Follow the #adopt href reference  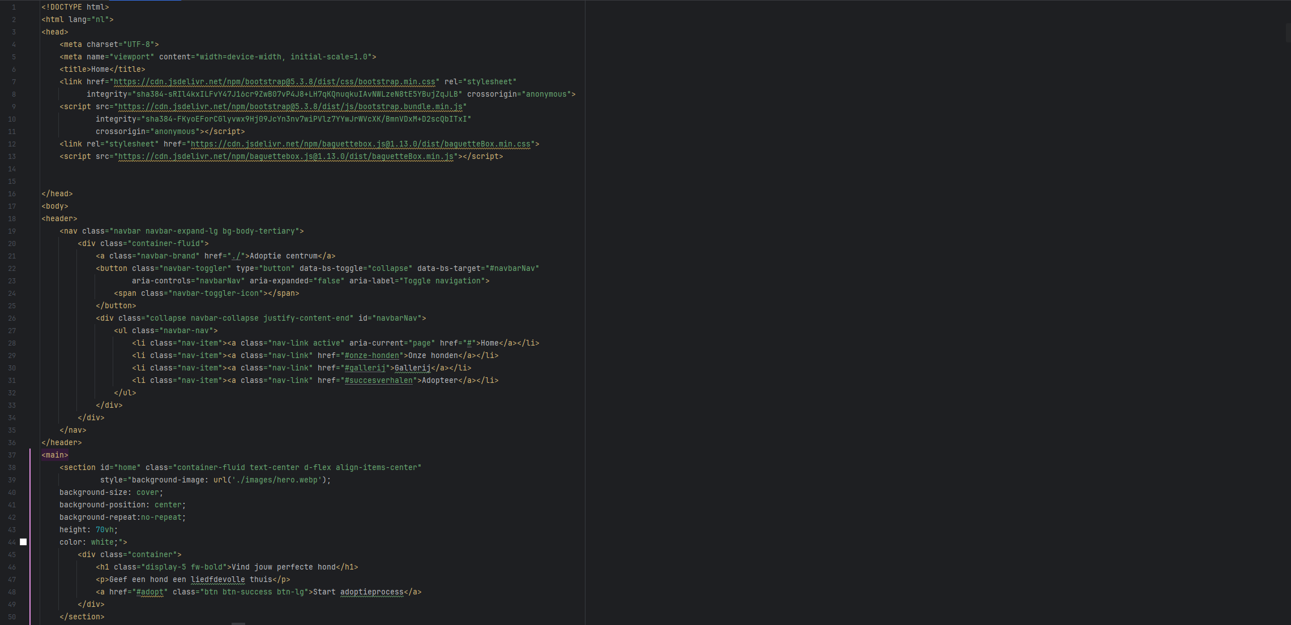click(150, 592)
